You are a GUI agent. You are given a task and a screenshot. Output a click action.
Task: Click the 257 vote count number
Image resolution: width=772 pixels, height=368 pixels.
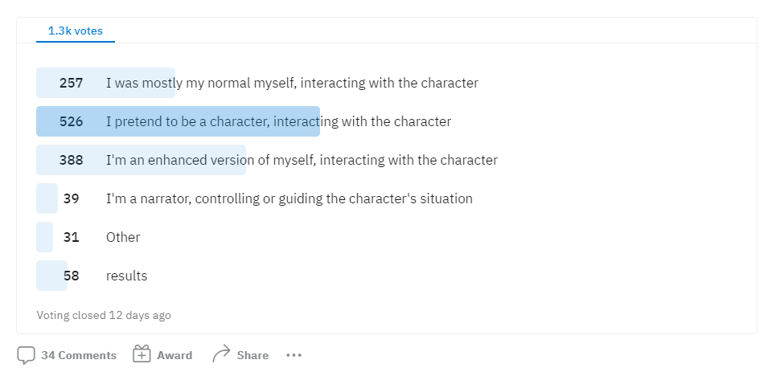tap(71, 83)
